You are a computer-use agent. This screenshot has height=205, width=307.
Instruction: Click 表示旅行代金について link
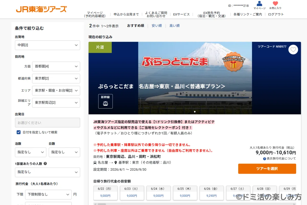(281, 159)
